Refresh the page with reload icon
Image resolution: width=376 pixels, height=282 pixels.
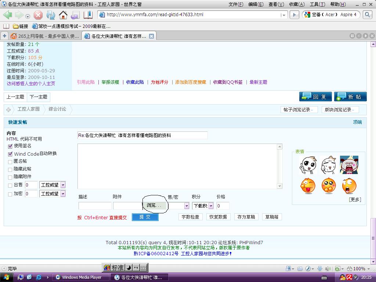[x=51, y=15]
